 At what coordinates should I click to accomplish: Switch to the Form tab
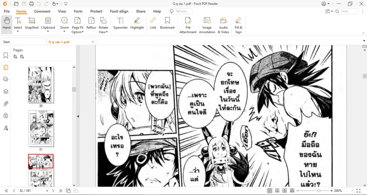coord(78,11)
